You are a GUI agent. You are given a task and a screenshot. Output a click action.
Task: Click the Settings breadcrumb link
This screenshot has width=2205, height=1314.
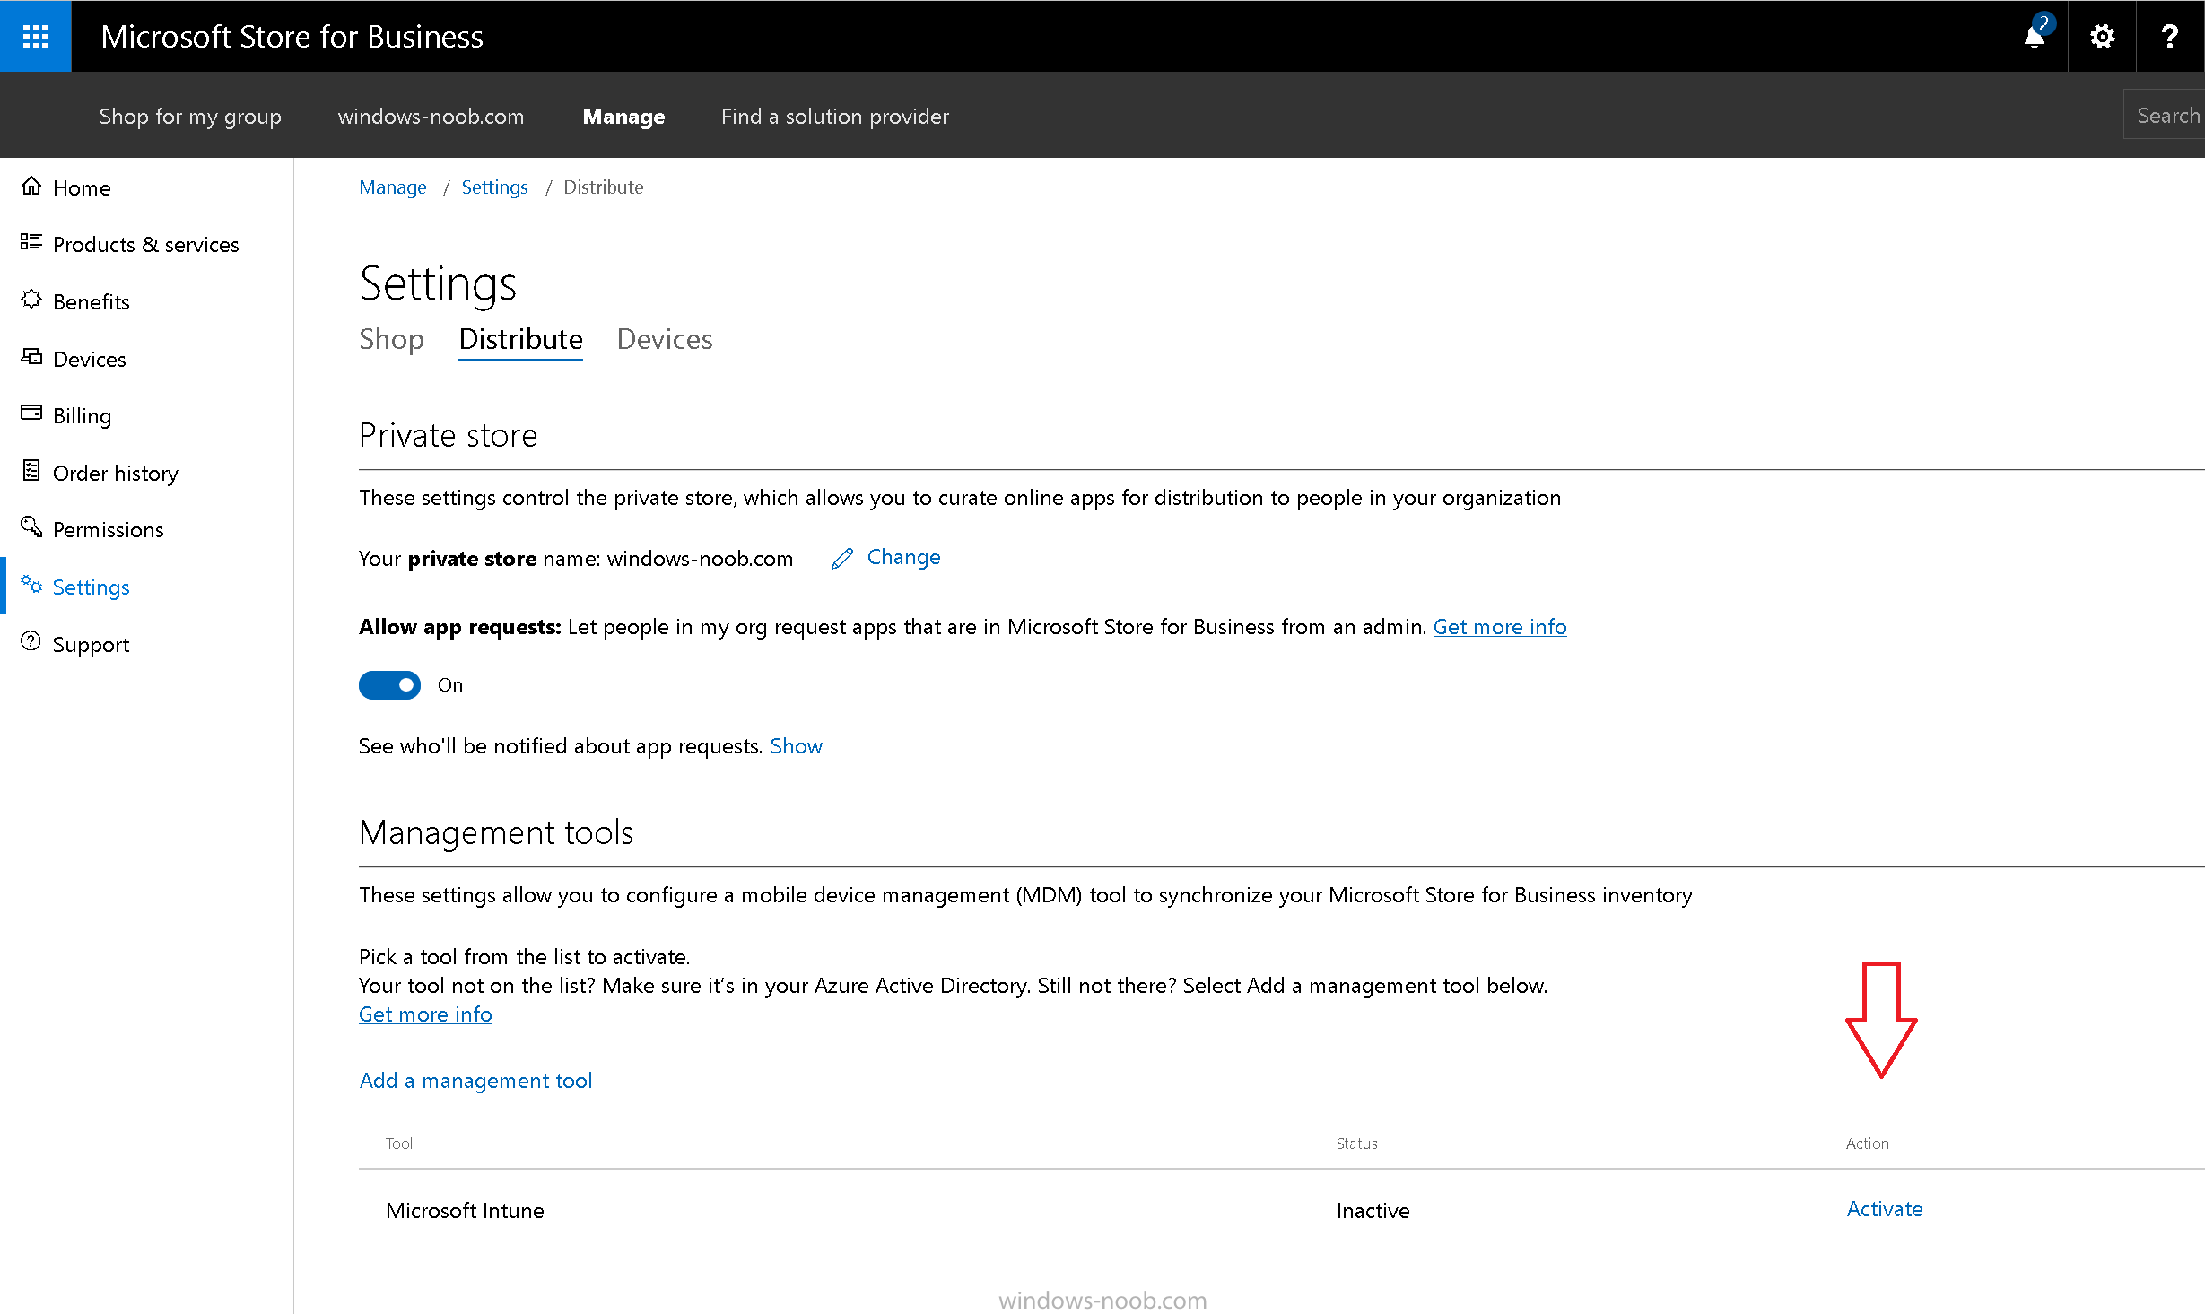[x=494, y=187]
